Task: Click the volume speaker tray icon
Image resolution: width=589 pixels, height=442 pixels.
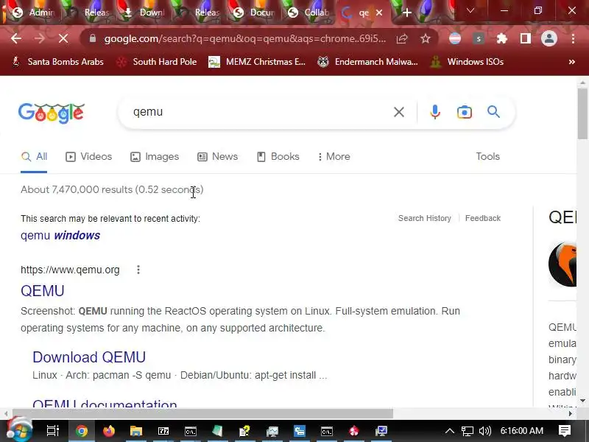Action: tap(485, 431)
